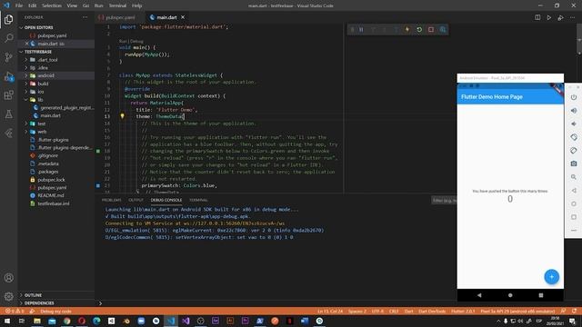Take an emulator screenshot with camera icon
The height and width of the screenshot is (327, 582).
[574, 163]
